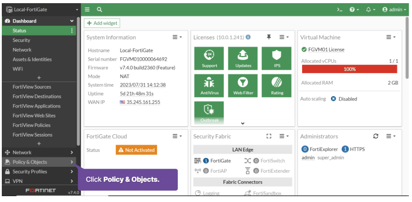
Task: Open the System Information widget menu
Action: [x=177, y=37]
